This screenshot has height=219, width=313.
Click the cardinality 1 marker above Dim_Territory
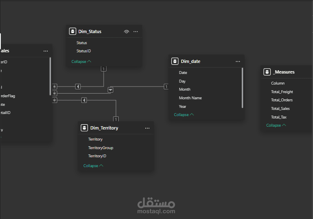[116, 119]
